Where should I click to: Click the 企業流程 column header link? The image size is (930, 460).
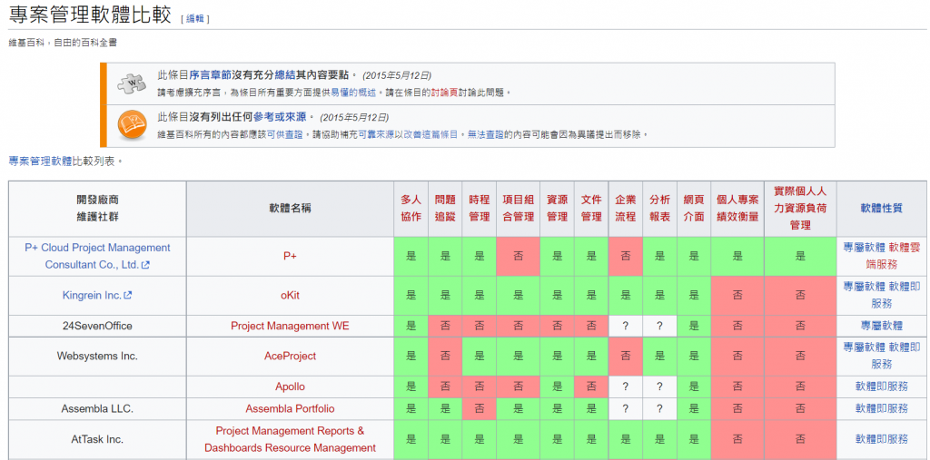[626, 208]
